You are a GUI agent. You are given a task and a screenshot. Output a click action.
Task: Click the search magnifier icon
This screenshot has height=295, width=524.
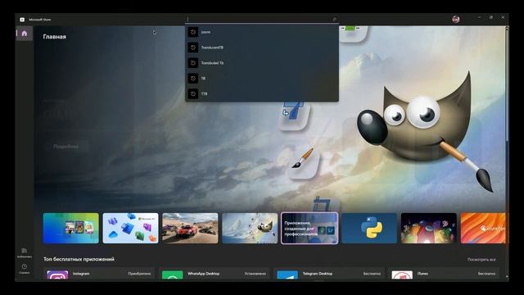[334, 20]
